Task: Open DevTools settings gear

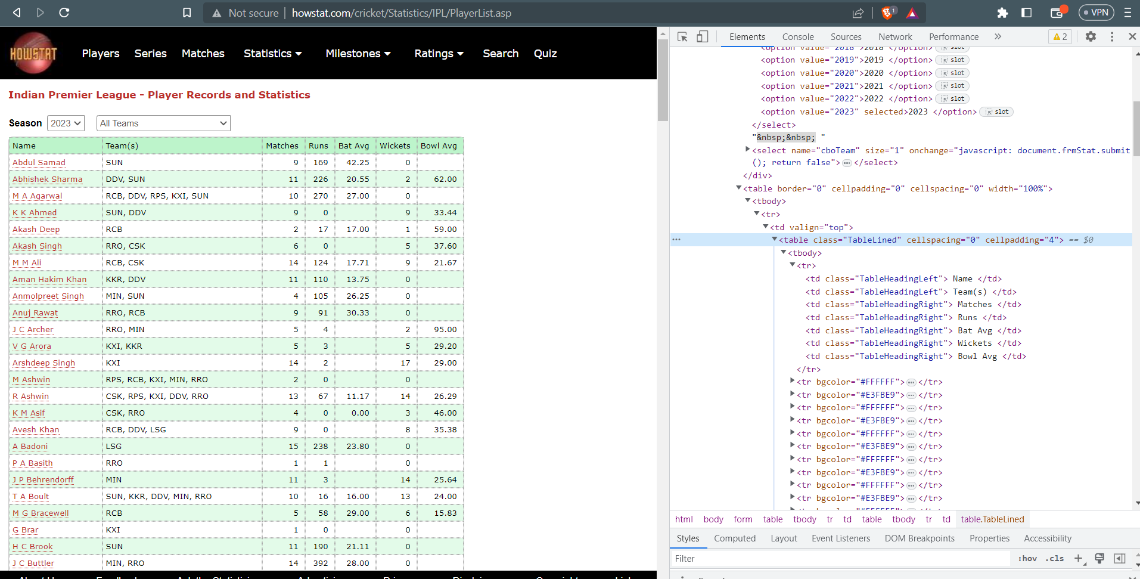Action: pos(1092,36)
